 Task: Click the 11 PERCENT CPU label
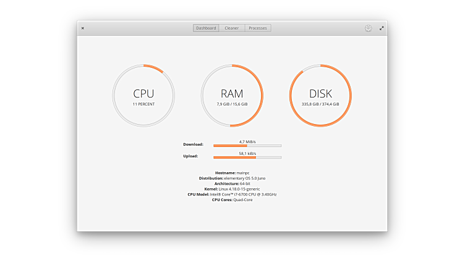[143, 104]
